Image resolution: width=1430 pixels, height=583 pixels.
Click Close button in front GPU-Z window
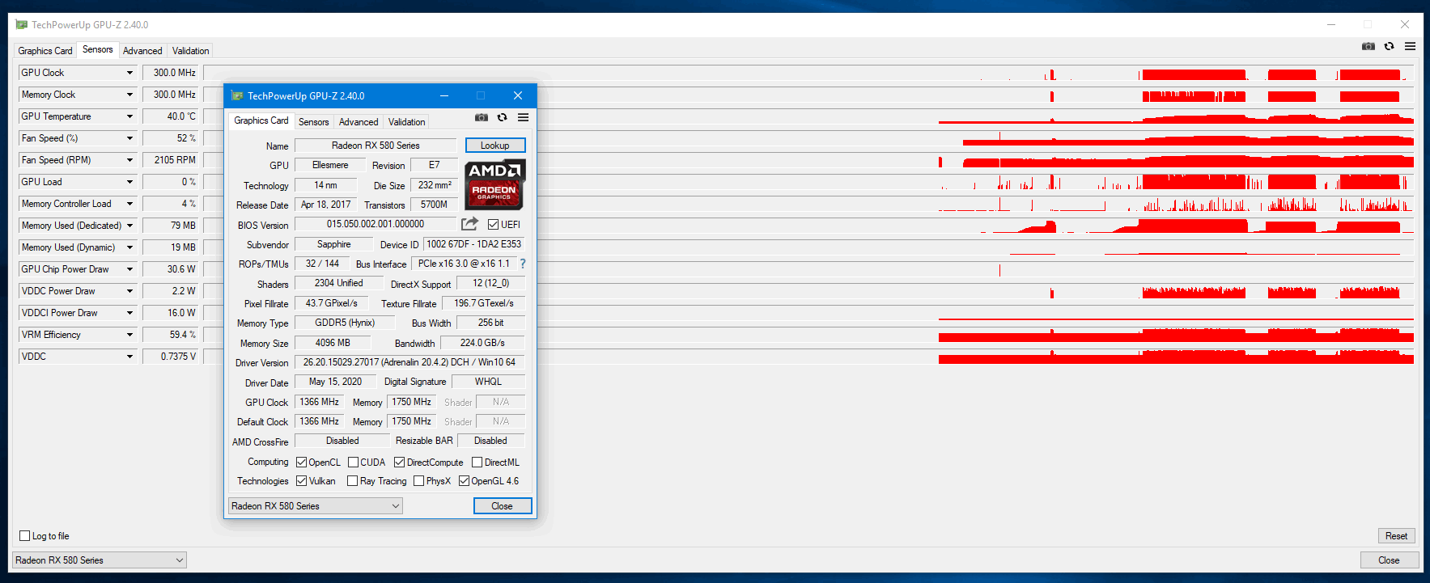(x=503, y=506)
